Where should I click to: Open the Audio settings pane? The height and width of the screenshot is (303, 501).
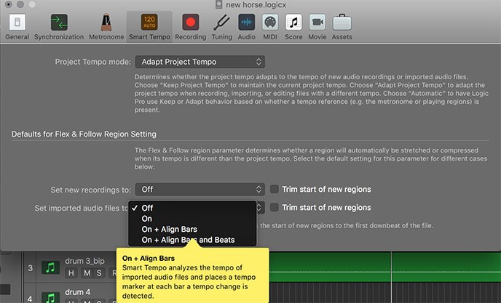[x=246, y=27]
